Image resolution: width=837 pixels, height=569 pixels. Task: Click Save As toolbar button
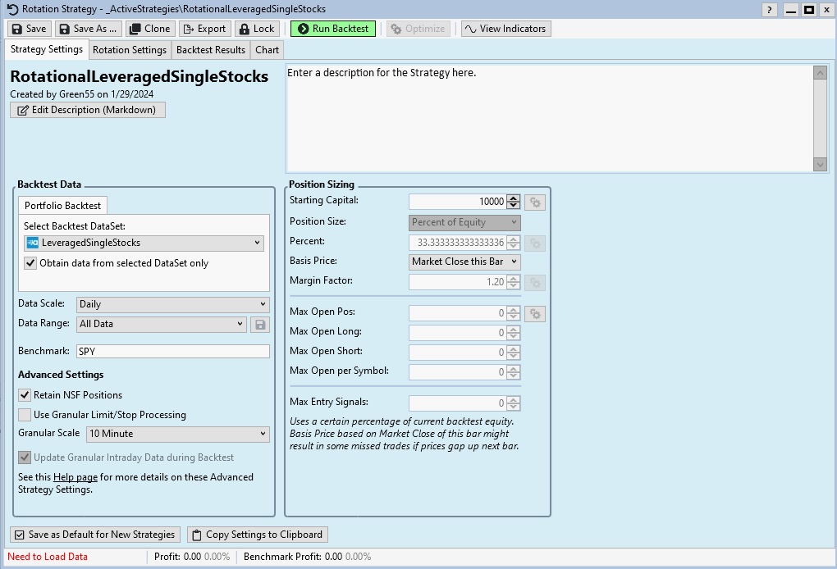click(x=88, y=29)
